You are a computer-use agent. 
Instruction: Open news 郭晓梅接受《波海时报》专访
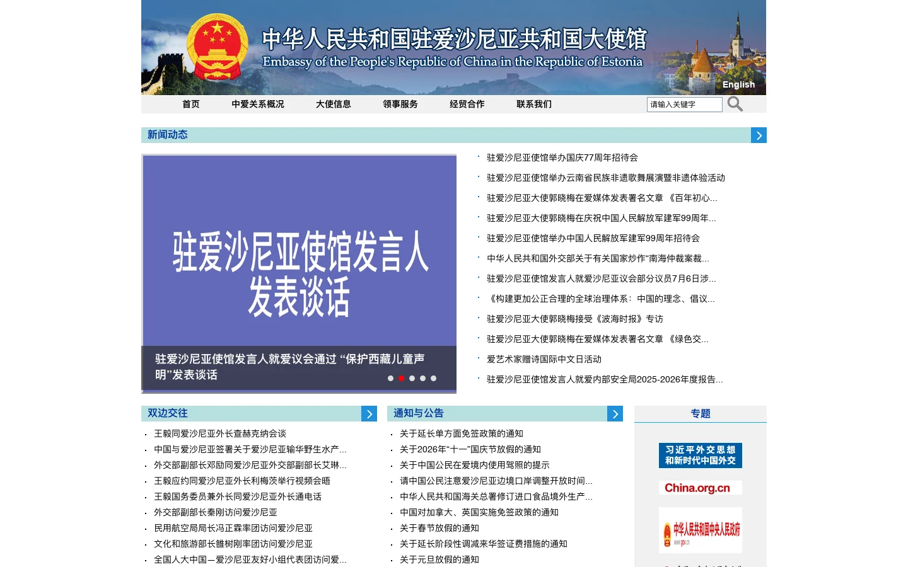tap(575, 319)
